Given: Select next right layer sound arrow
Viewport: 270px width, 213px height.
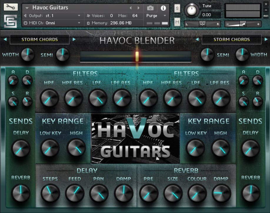Looking at the screenshot, I should tap(266, 39).
